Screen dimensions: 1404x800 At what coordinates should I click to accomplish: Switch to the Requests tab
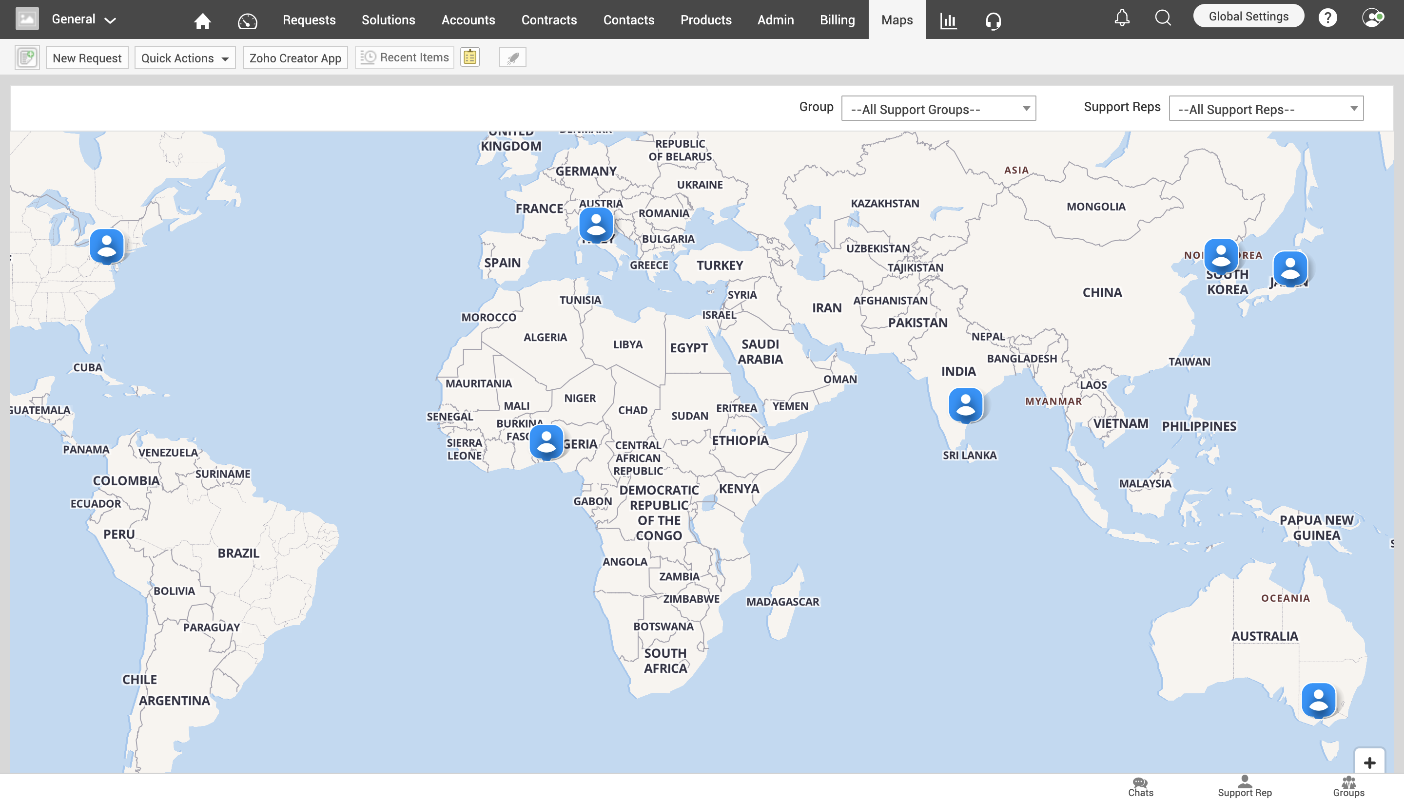[309, 20]
